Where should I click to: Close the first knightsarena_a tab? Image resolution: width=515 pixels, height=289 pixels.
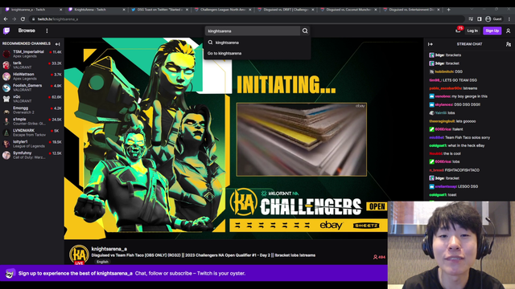click(x=61, y=10)
